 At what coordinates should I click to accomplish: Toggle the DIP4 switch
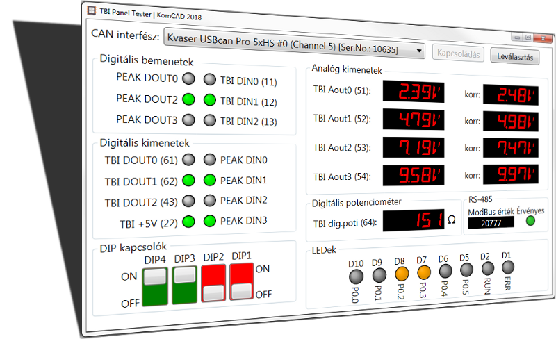tap(154, 284)
